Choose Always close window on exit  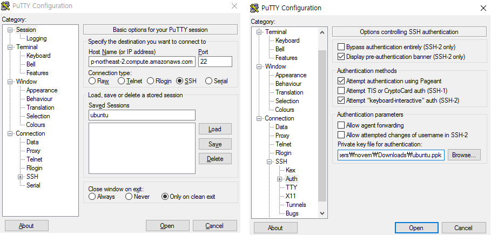92,197
